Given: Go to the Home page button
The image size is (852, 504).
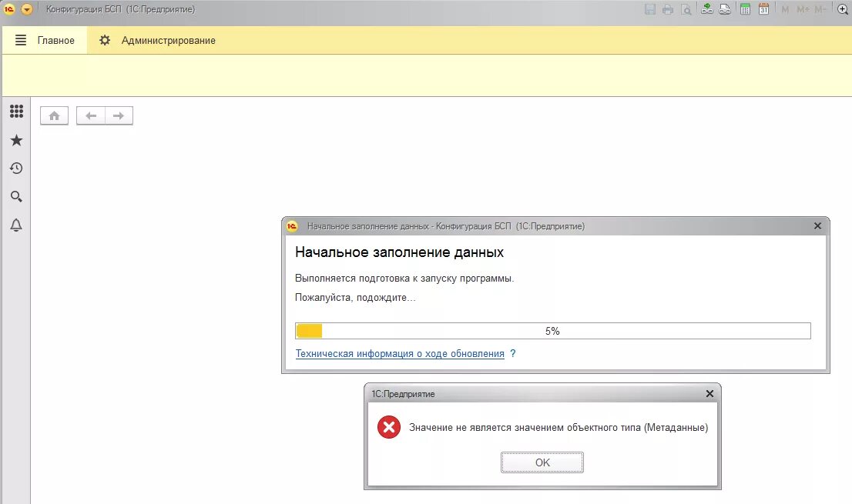Looking at the screenshot, I should [x=55, y=115].
